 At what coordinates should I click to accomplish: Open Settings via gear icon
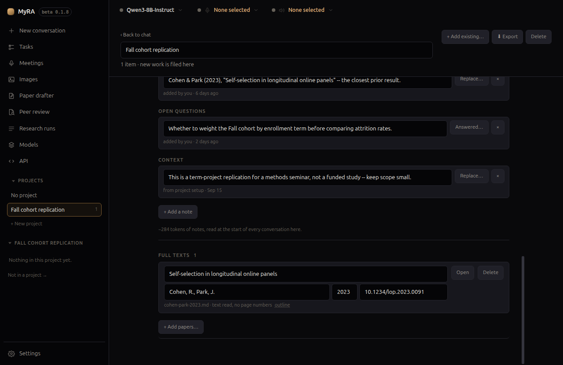[x=11, y=354]
